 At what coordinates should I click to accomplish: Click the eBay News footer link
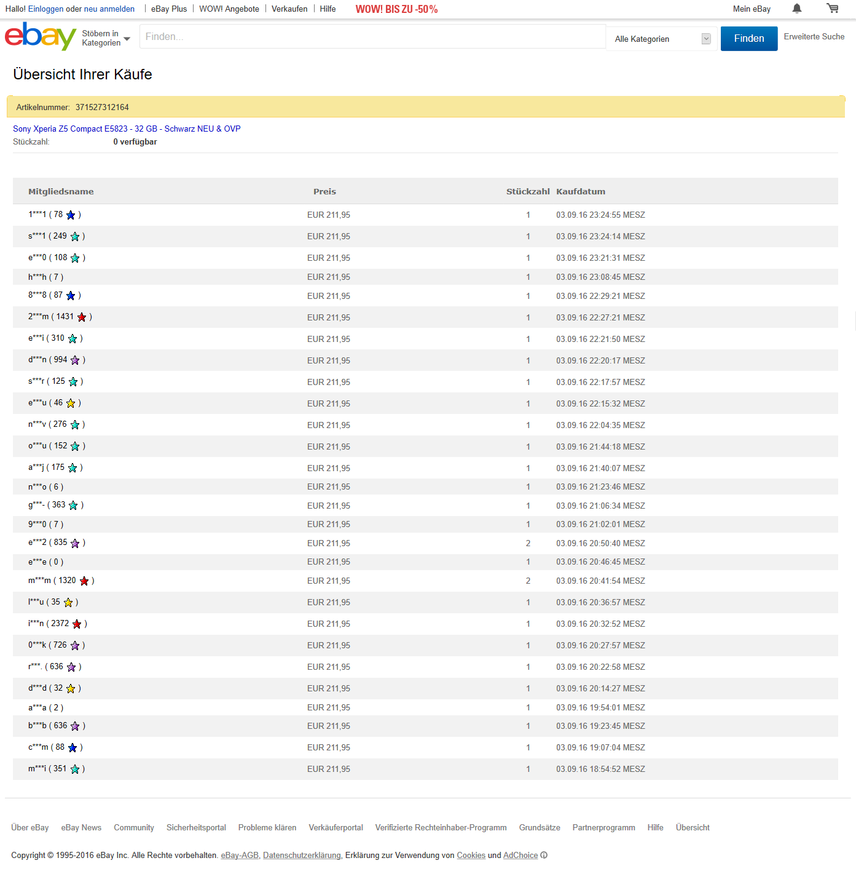point(81,827)
